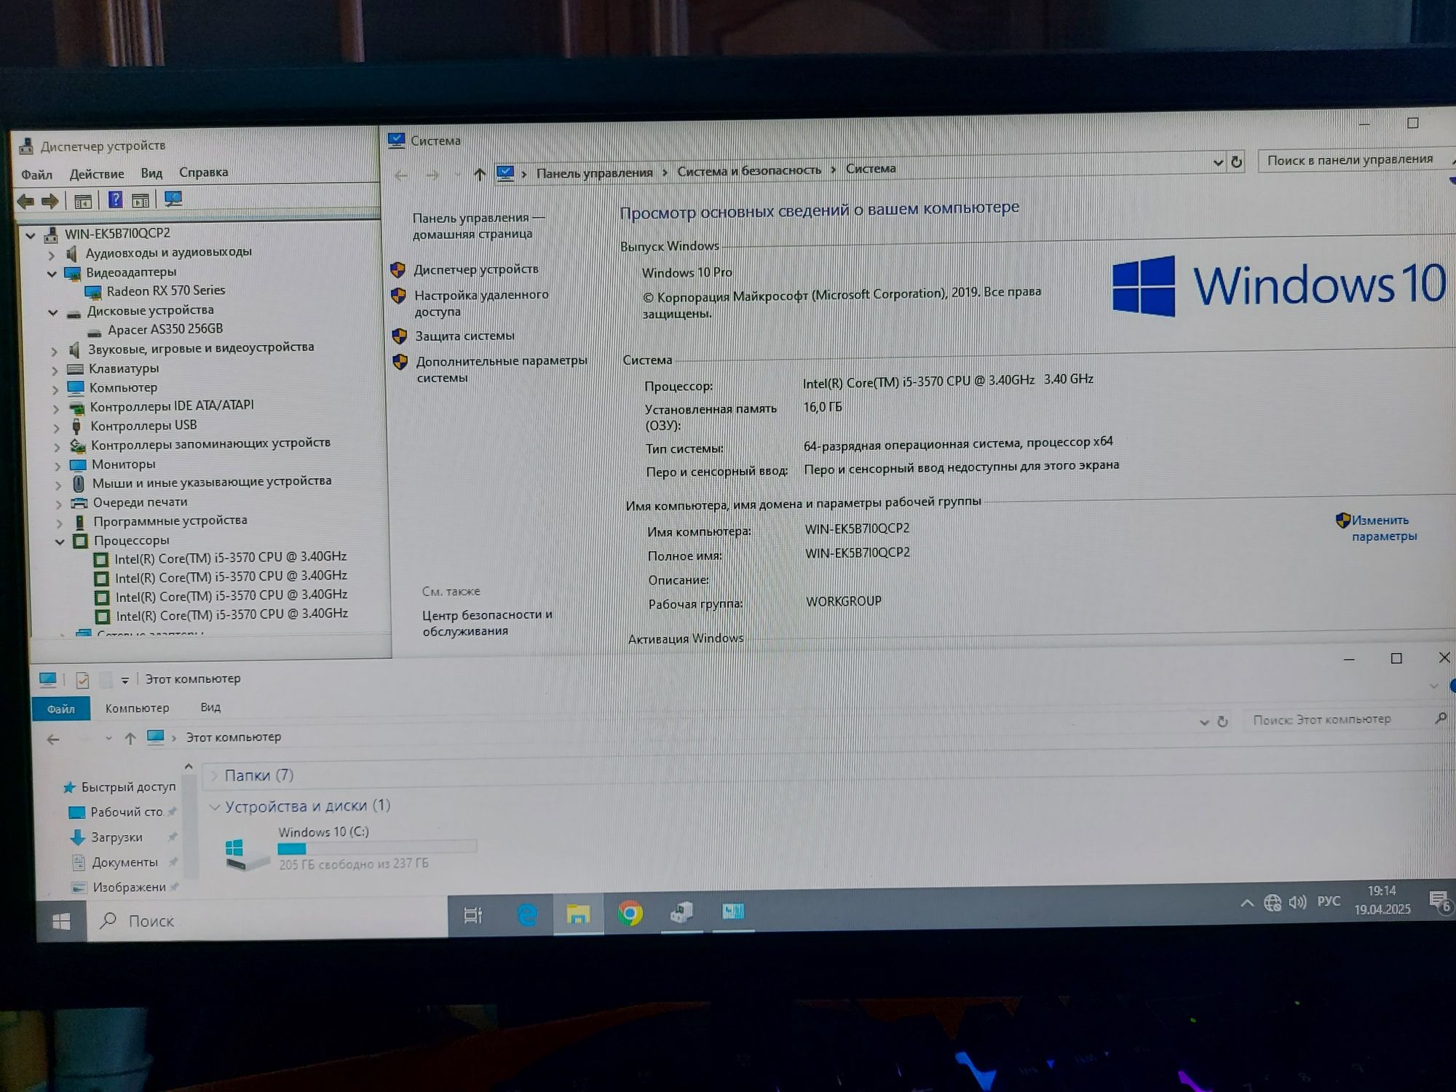Click the monitor scan hardware icon in Device Manager
This screenshot has height=1092, width=1456.
pos(173,199)
